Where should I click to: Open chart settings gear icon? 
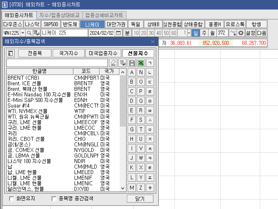[x=241, y=33]
